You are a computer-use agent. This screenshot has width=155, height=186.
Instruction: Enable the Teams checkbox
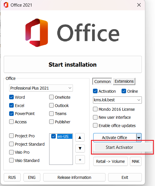click(x=51, y=114)
